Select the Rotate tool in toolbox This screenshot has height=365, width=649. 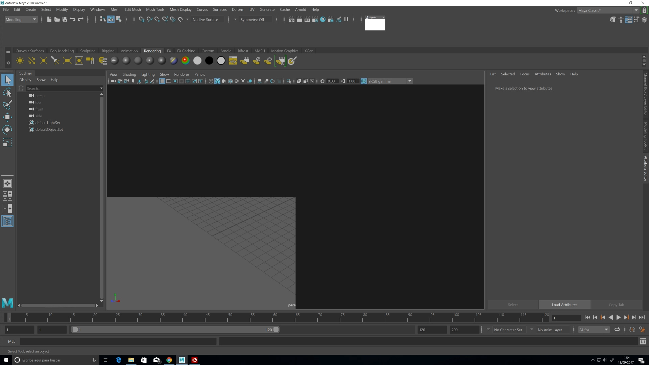point(7,130)
